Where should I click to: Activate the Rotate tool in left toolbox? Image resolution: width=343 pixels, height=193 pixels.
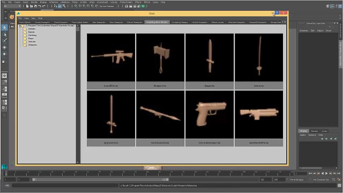(4, 54)
